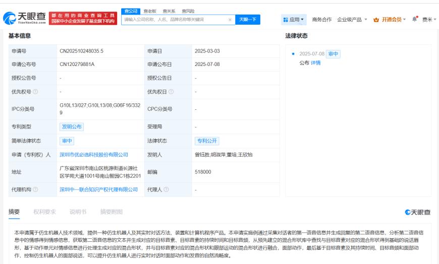439x264 pixels.
Task: Click application date 2025-03-03
Action: [x=207, y=51]
